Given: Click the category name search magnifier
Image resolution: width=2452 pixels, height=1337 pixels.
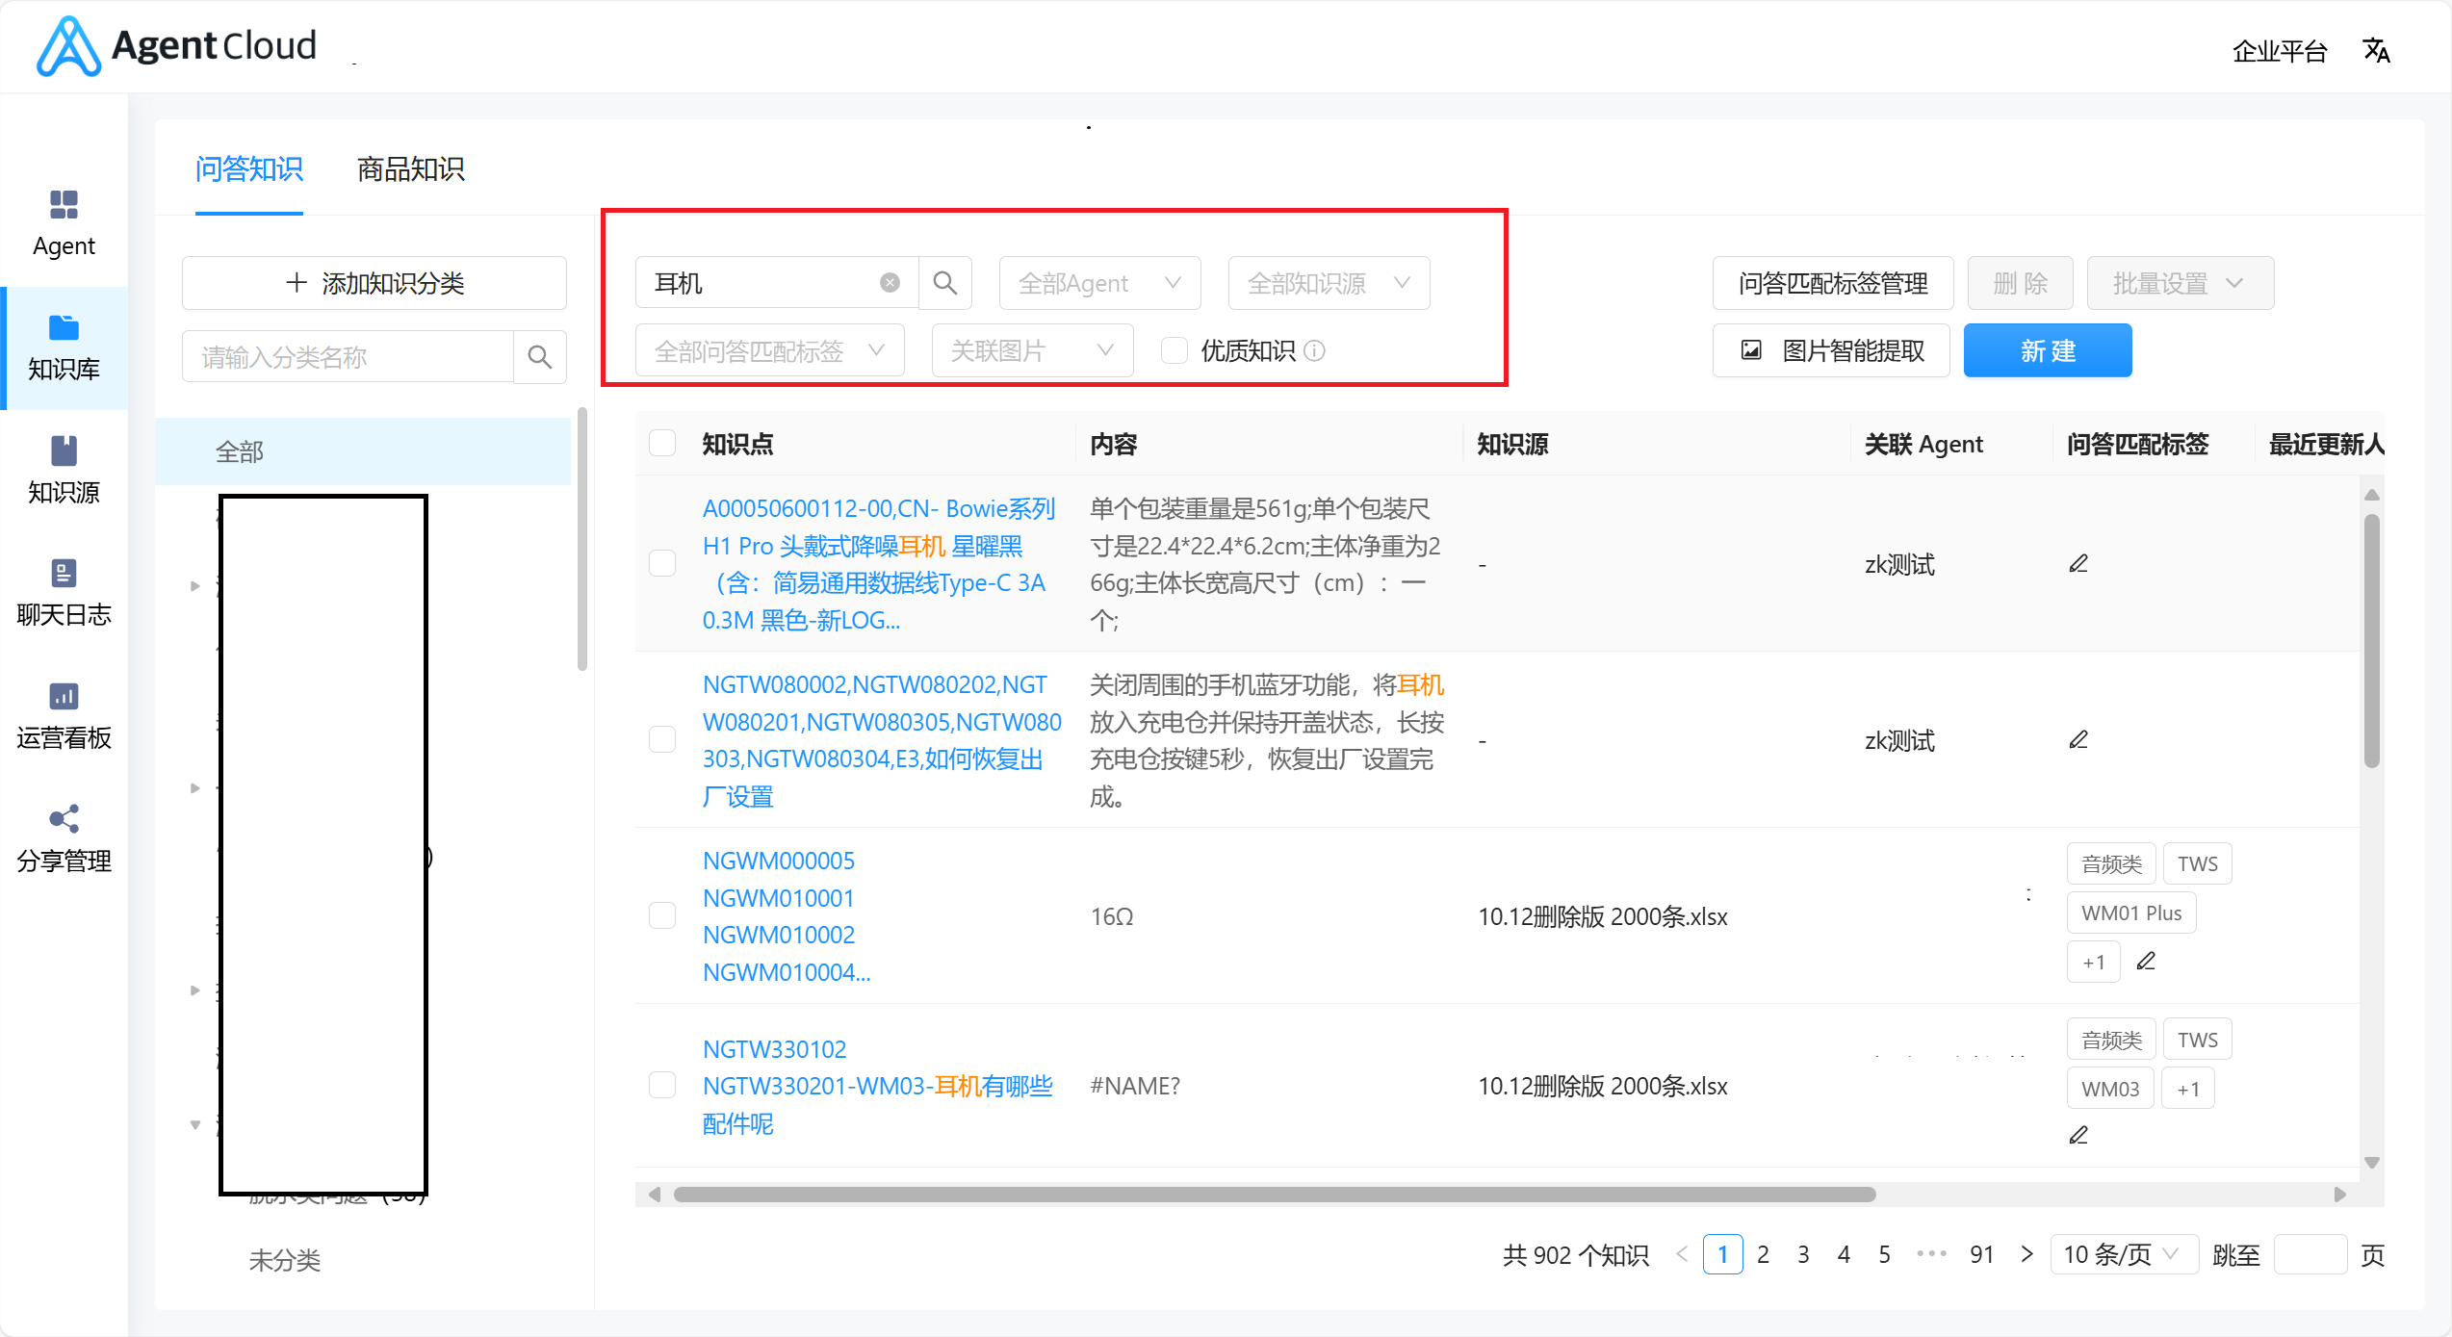Looking at the screenshot, I should (x=540, y=357).
